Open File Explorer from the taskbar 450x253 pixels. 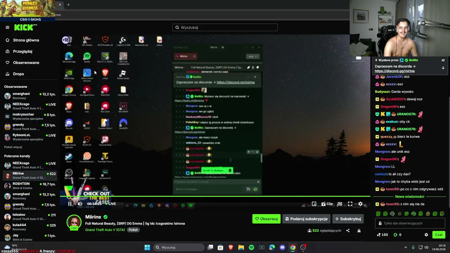click(241, 247)
